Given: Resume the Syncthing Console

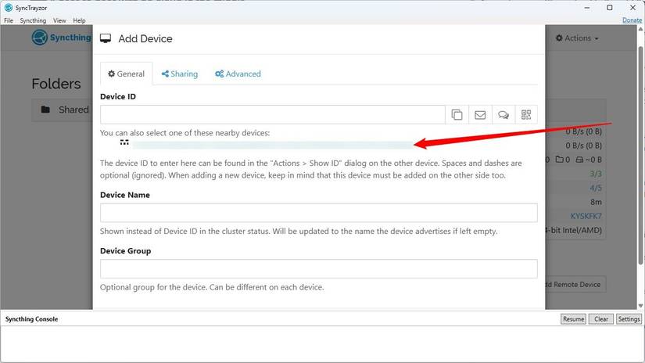Looking at the screenshot, I should (573, 319).
